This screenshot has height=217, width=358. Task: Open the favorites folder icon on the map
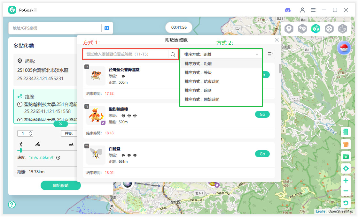(x=346, y=156)
